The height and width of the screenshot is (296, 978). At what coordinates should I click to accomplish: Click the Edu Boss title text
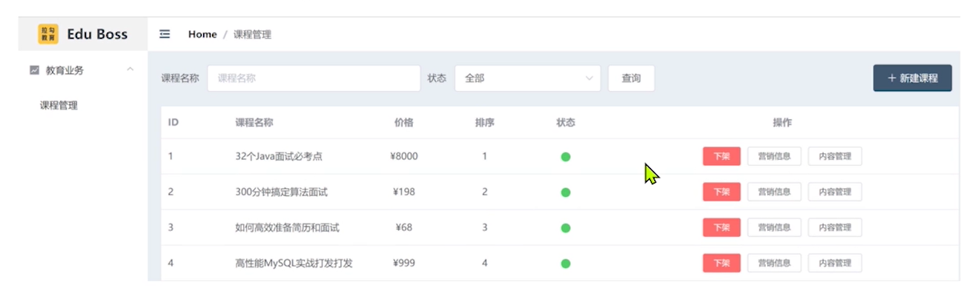pyautogui.click(x=97, y=34)
